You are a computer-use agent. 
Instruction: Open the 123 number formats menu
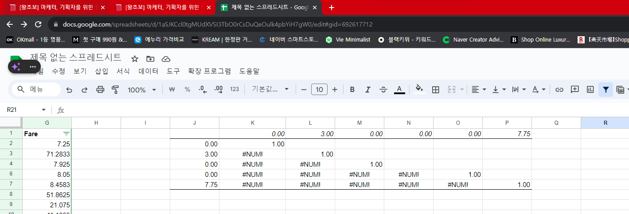click(234, 89)
